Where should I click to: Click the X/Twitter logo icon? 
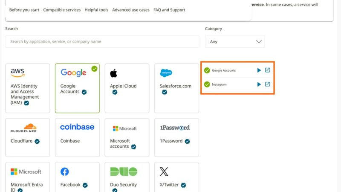coord(164,172)
